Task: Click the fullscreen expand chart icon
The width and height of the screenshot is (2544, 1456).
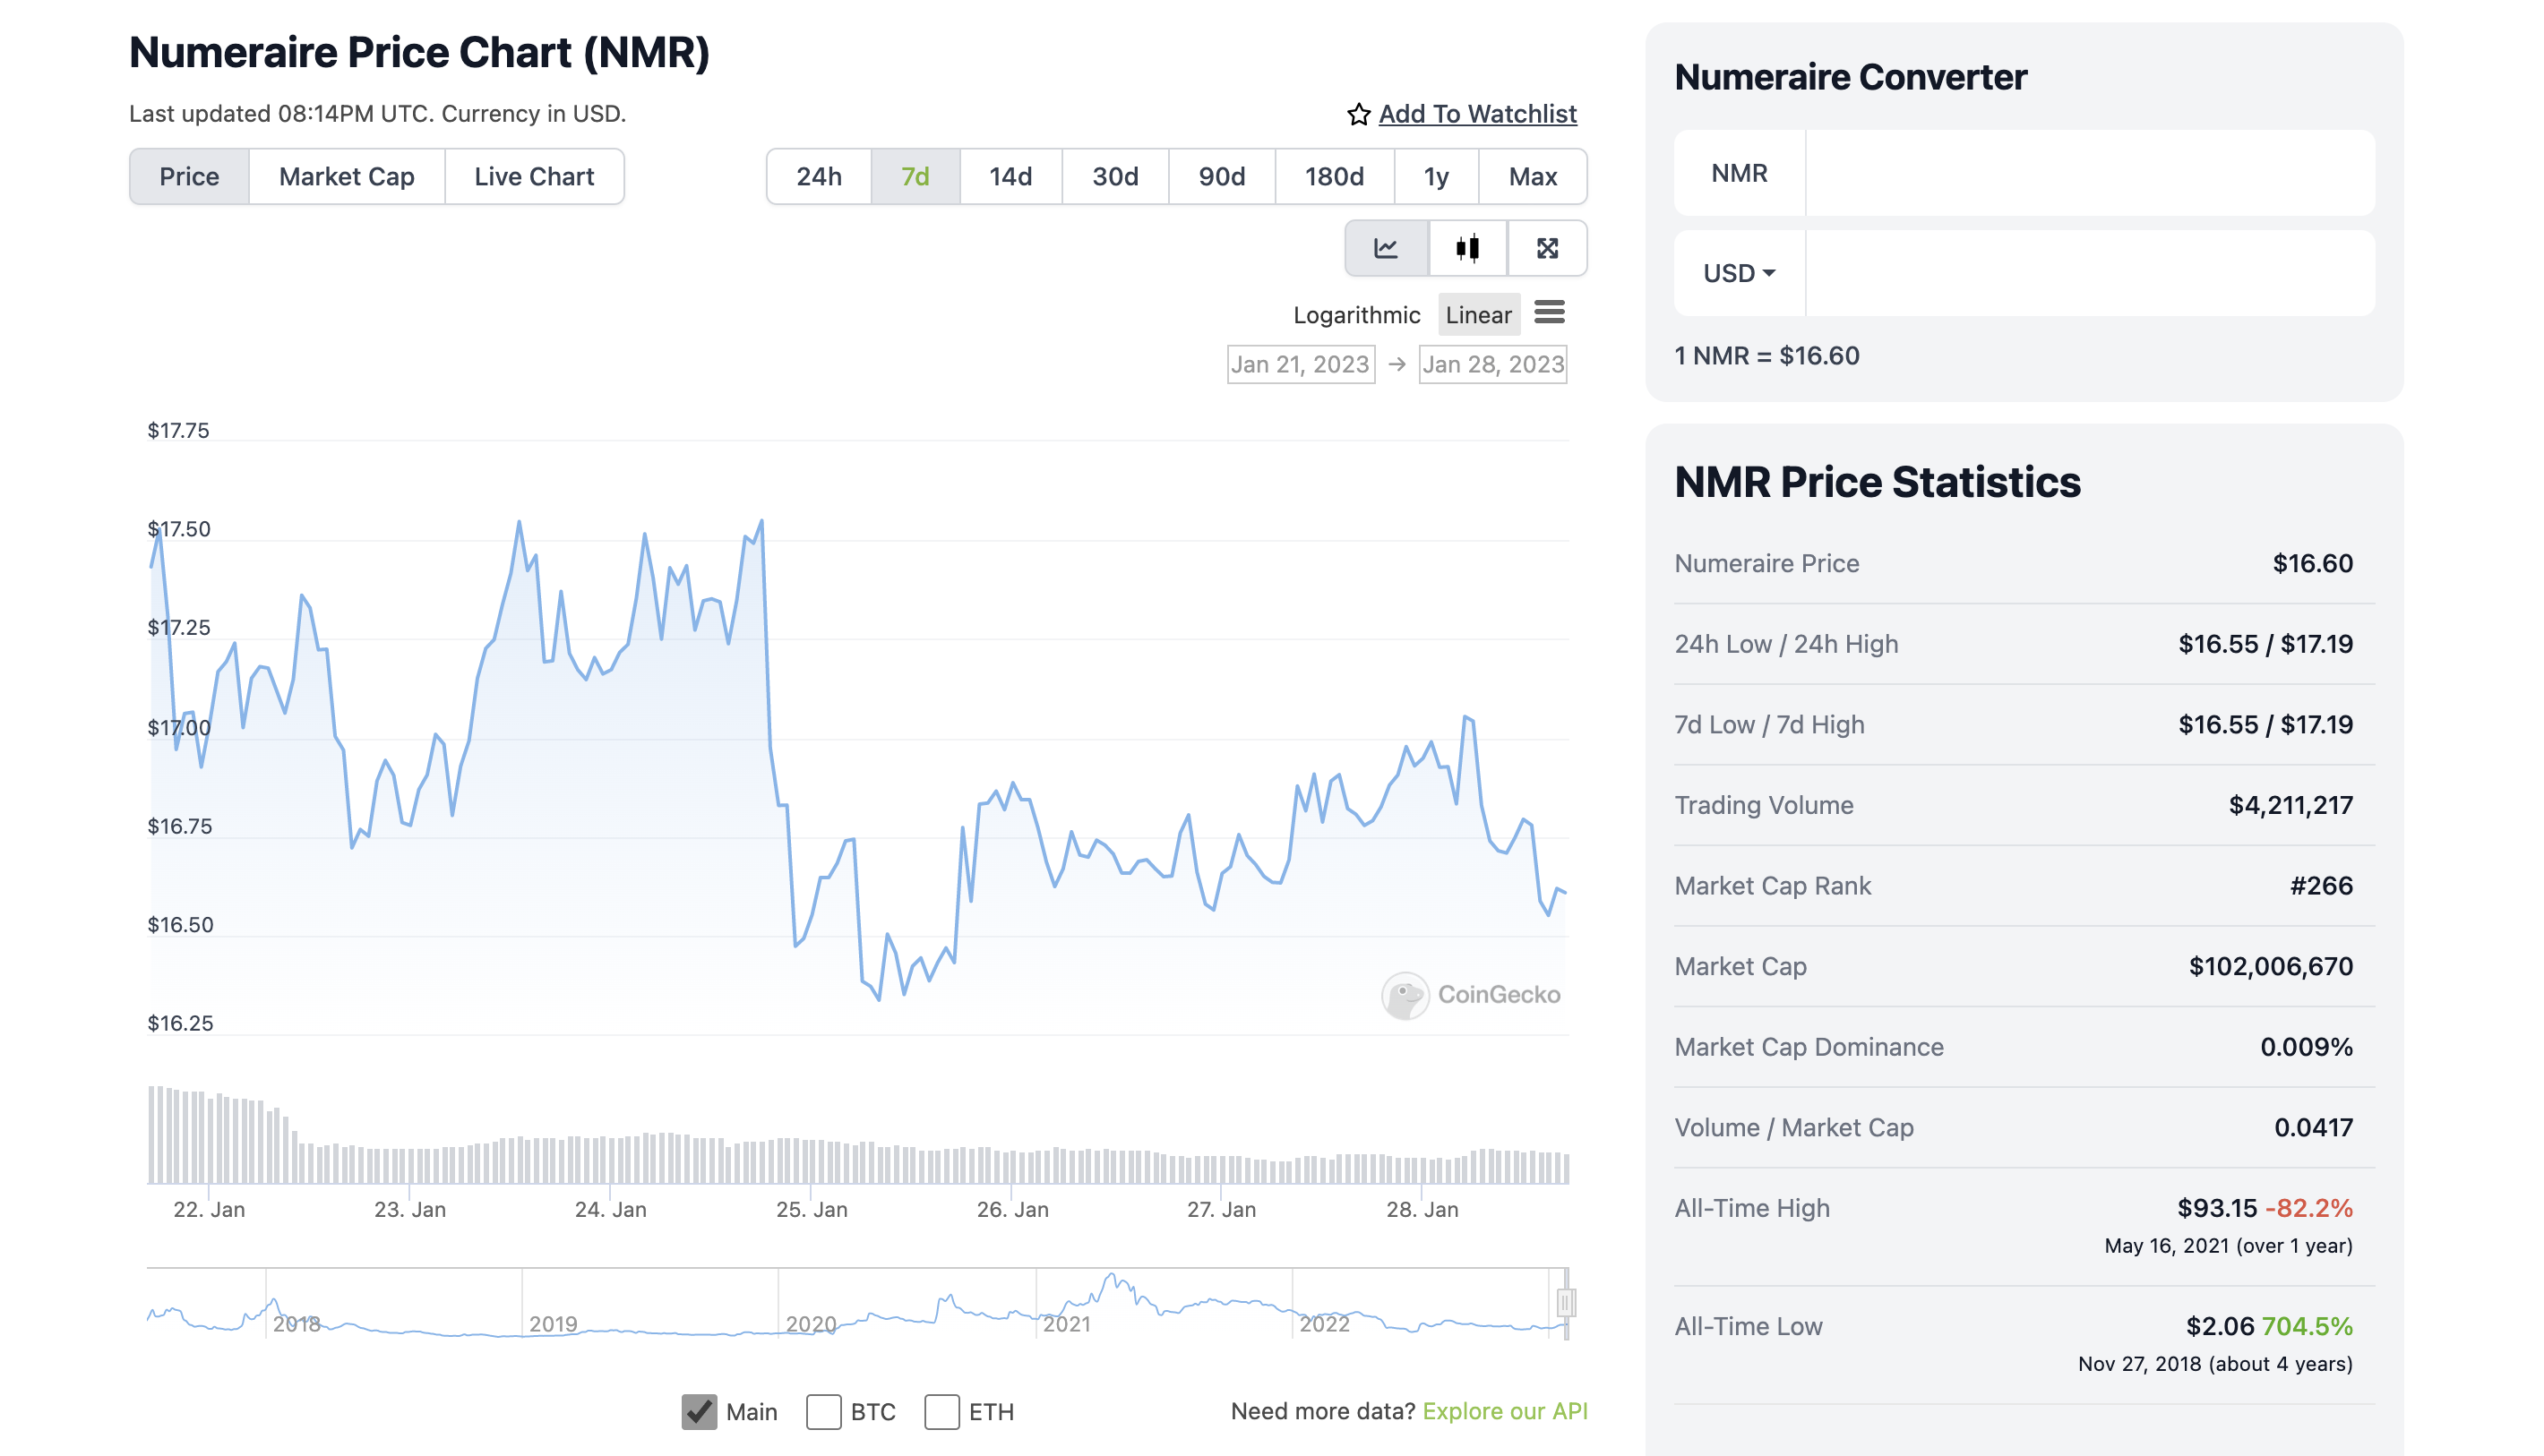Action: (1547, 248)
